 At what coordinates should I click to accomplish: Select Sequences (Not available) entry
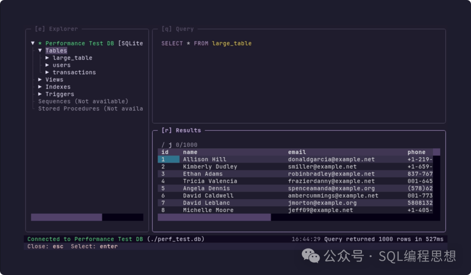point(83,101)
